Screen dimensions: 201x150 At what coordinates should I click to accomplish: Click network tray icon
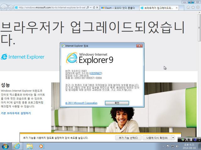(173, 146)
